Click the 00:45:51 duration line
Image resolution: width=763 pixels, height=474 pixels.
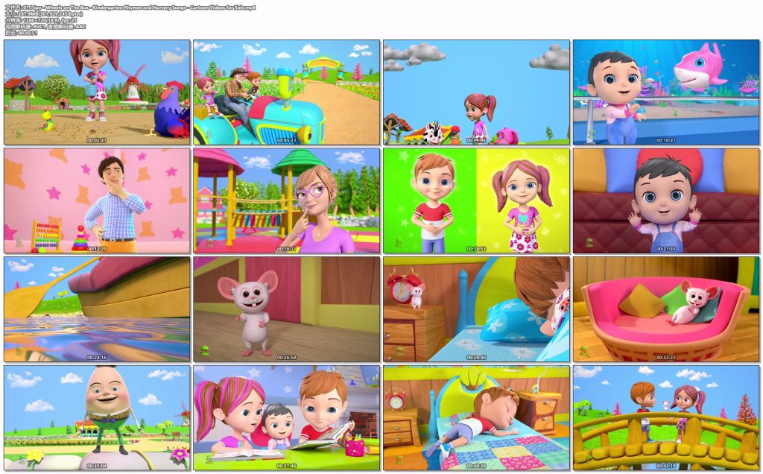click(21, 33)
